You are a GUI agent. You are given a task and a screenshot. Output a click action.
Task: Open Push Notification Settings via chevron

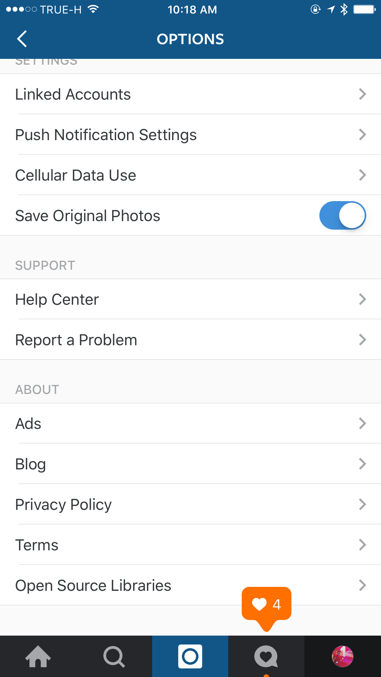[362, 135]
